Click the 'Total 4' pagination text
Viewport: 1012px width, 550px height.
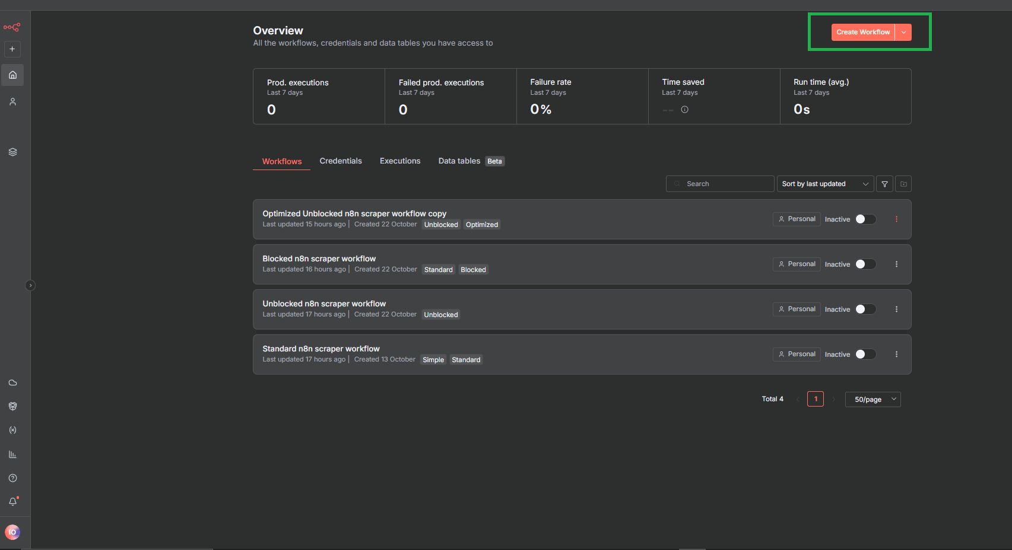773,399
